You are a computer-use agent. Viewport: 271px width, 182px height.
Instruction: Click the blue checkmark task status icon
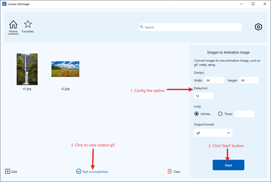coord(79,171)
